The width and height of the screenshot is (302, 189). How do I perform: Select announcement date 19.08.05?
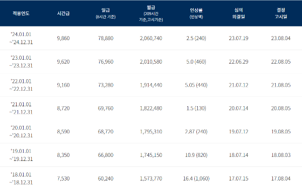281,132
